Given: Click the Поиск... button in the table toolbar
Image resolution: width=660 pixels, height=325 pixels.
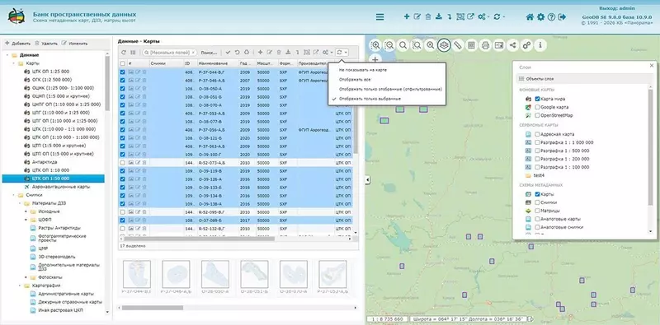Looking at the screenshot, I should click(x=210, y=53).
